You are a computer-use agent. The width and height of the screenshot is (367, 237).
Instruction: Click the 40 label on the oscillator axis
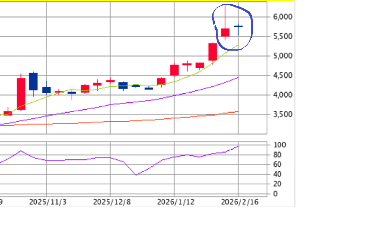click(277, 174)
